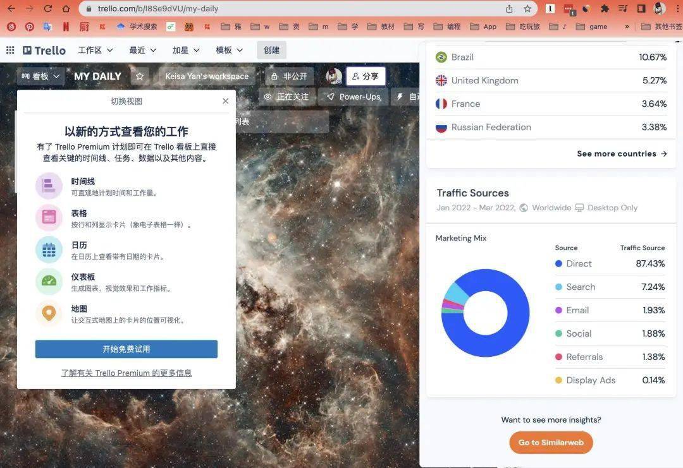Click Go to Similarweb button
This screenshot has height=468, width=683.
(551, 443)
